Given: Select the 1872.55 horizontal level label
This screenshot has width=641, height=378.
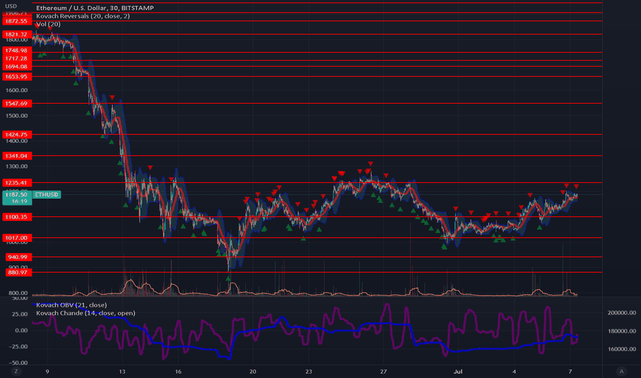Looking at the screenshot, I should tap(17, 21).
